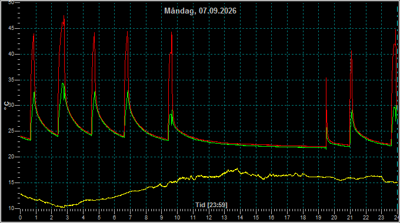400x223 pixels.
Task: Select hour 19 on the time axis
Action: tap(318, 218)
